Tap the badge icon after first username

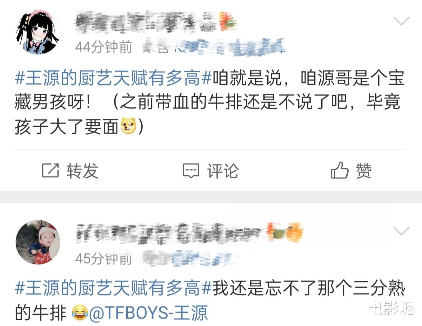coord(228,21)
